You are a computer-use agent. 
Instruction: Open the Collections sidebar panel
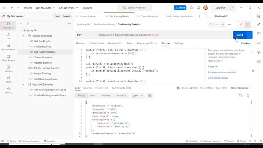tap(8, 25)
